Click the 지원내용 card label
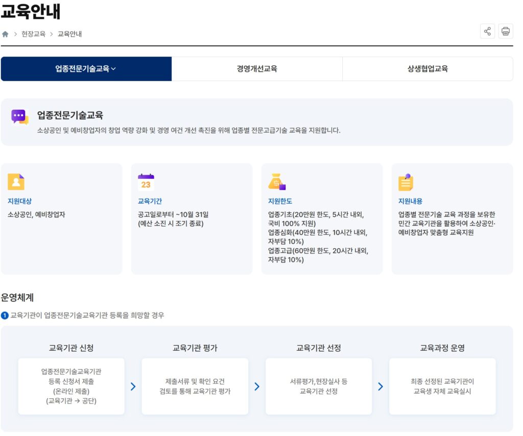The image size is (523, 436). (x=410, y=201)
